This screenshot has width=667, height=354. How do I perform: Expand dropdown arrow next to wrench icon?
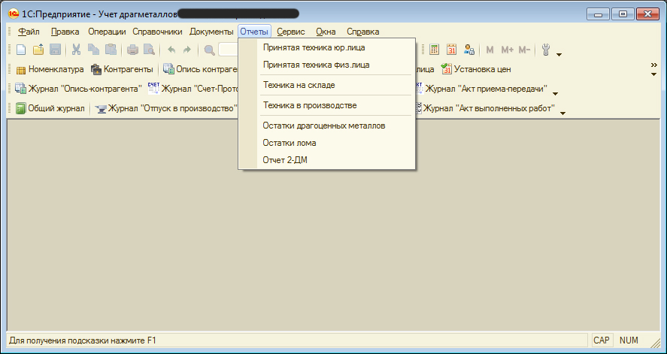559,54
